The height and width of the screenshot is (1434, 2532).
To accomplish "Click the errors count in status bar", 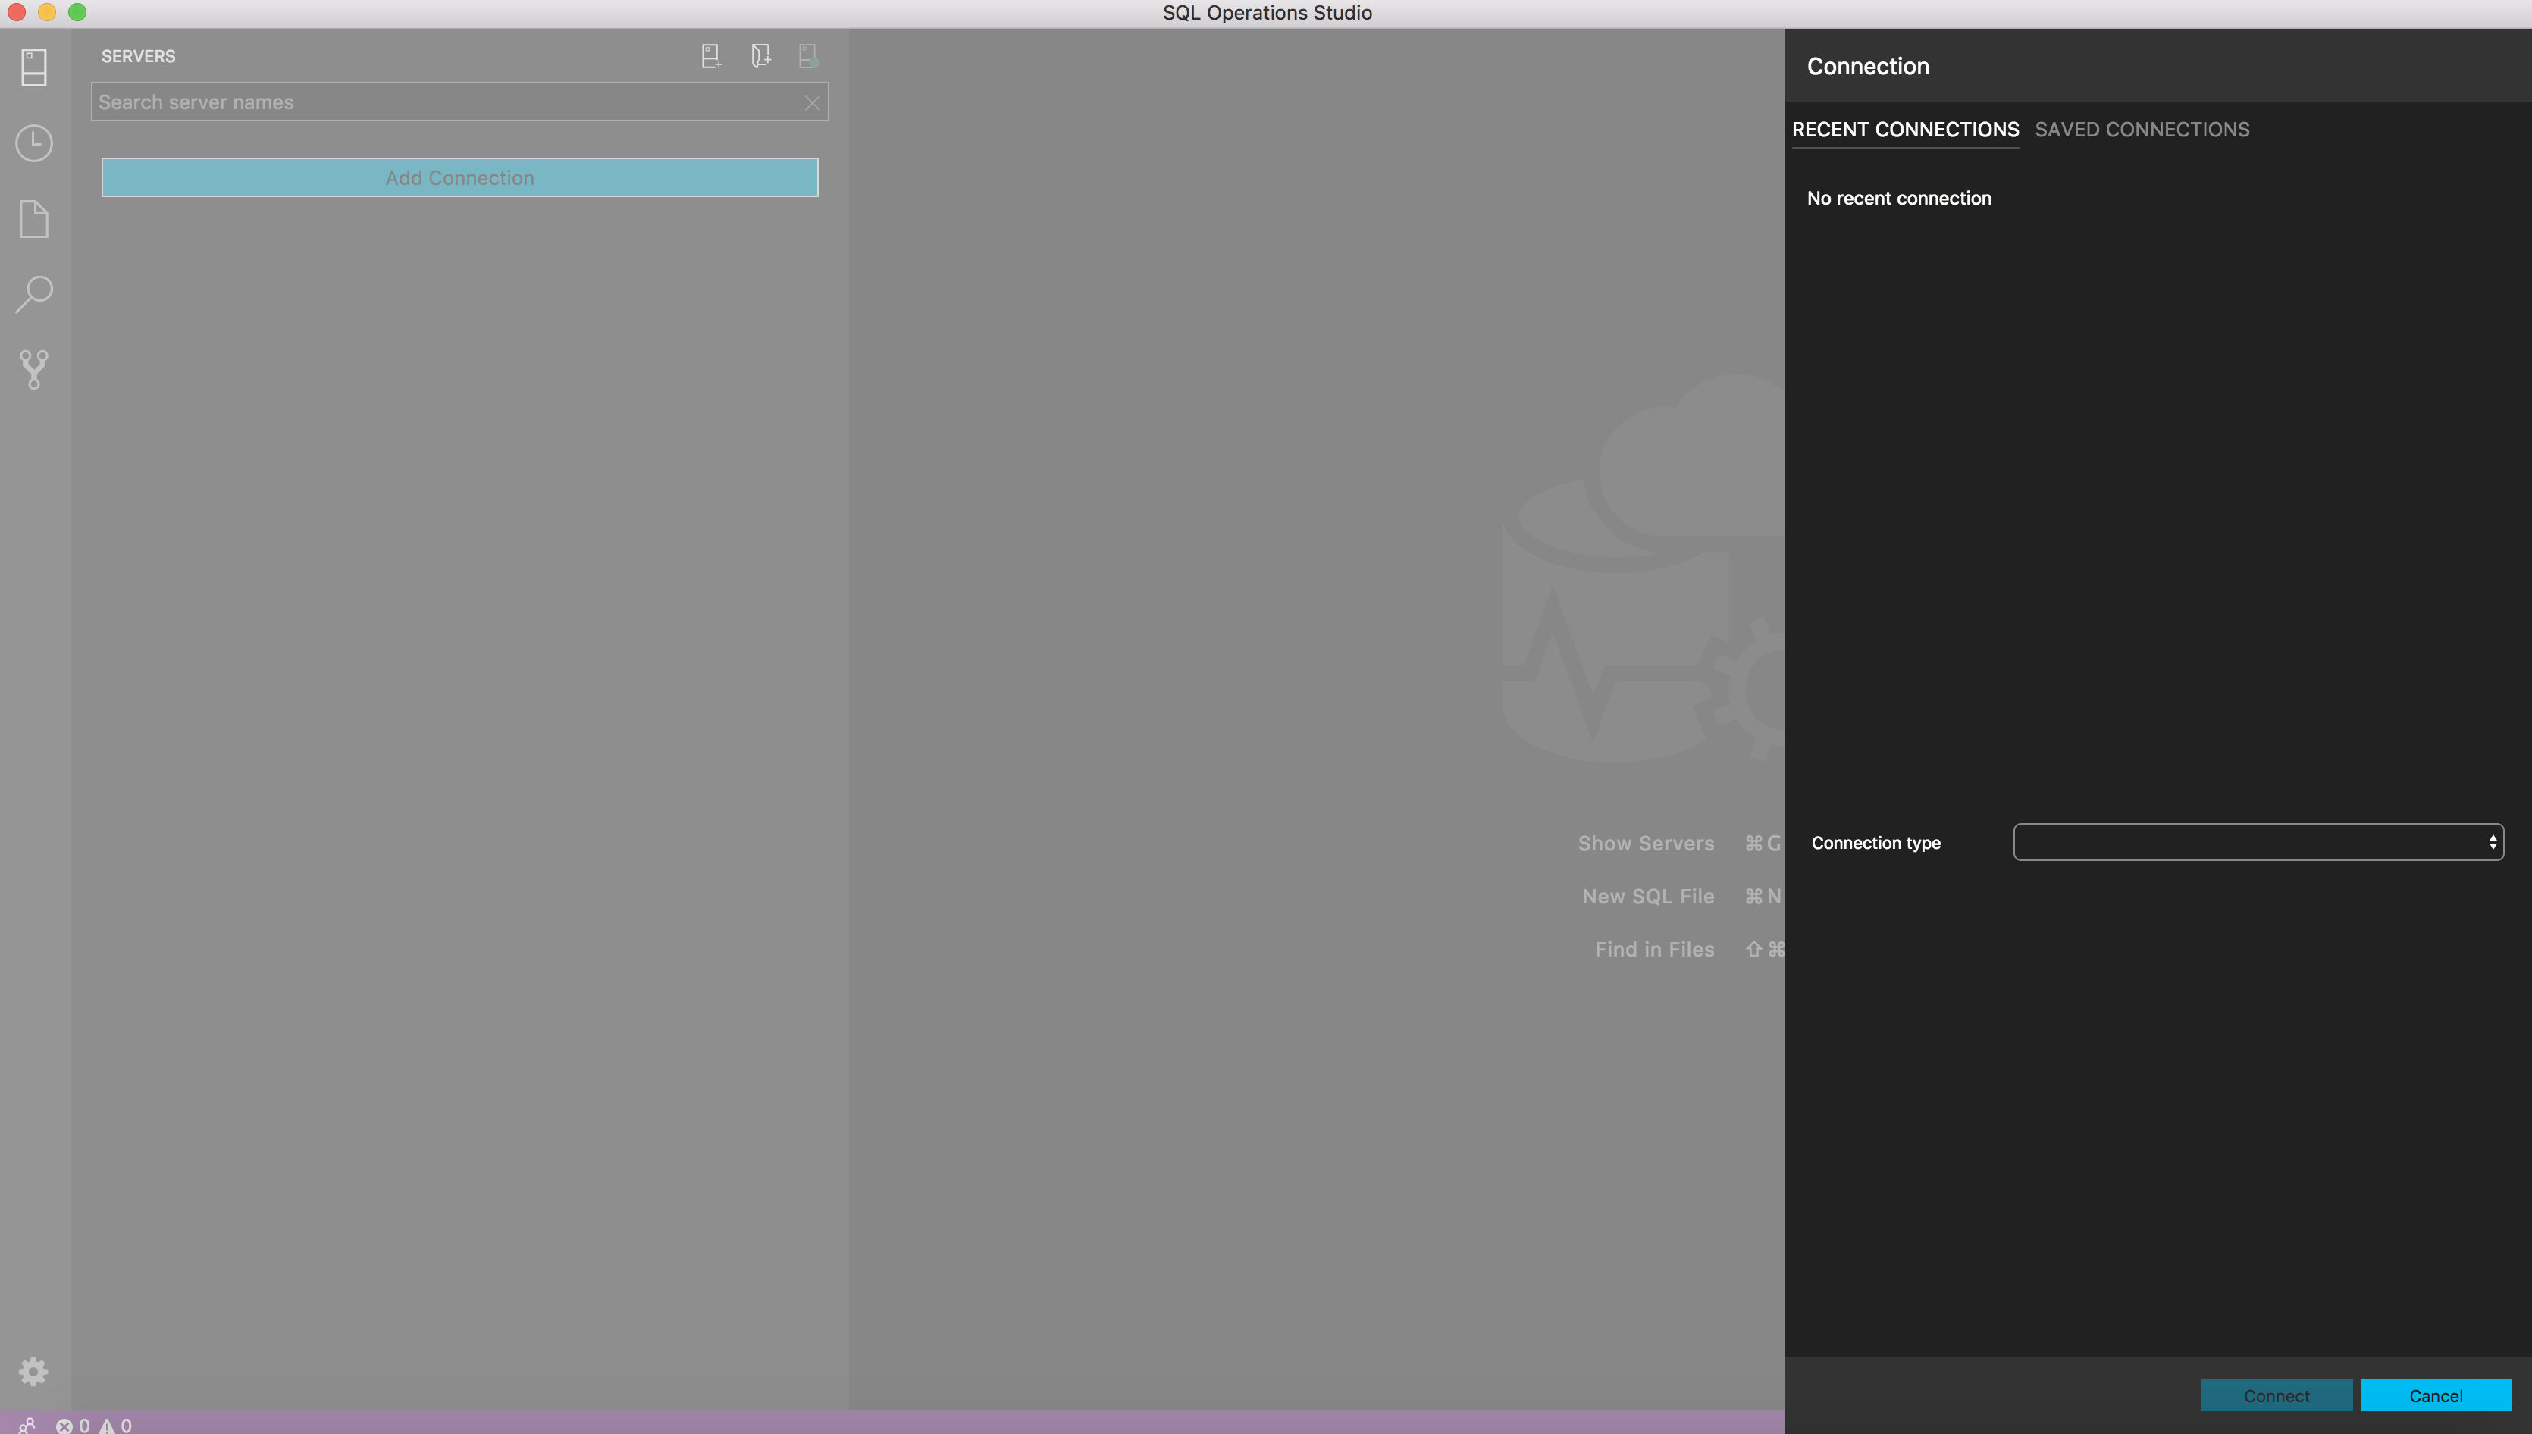I will click(x=73, y=1425).
